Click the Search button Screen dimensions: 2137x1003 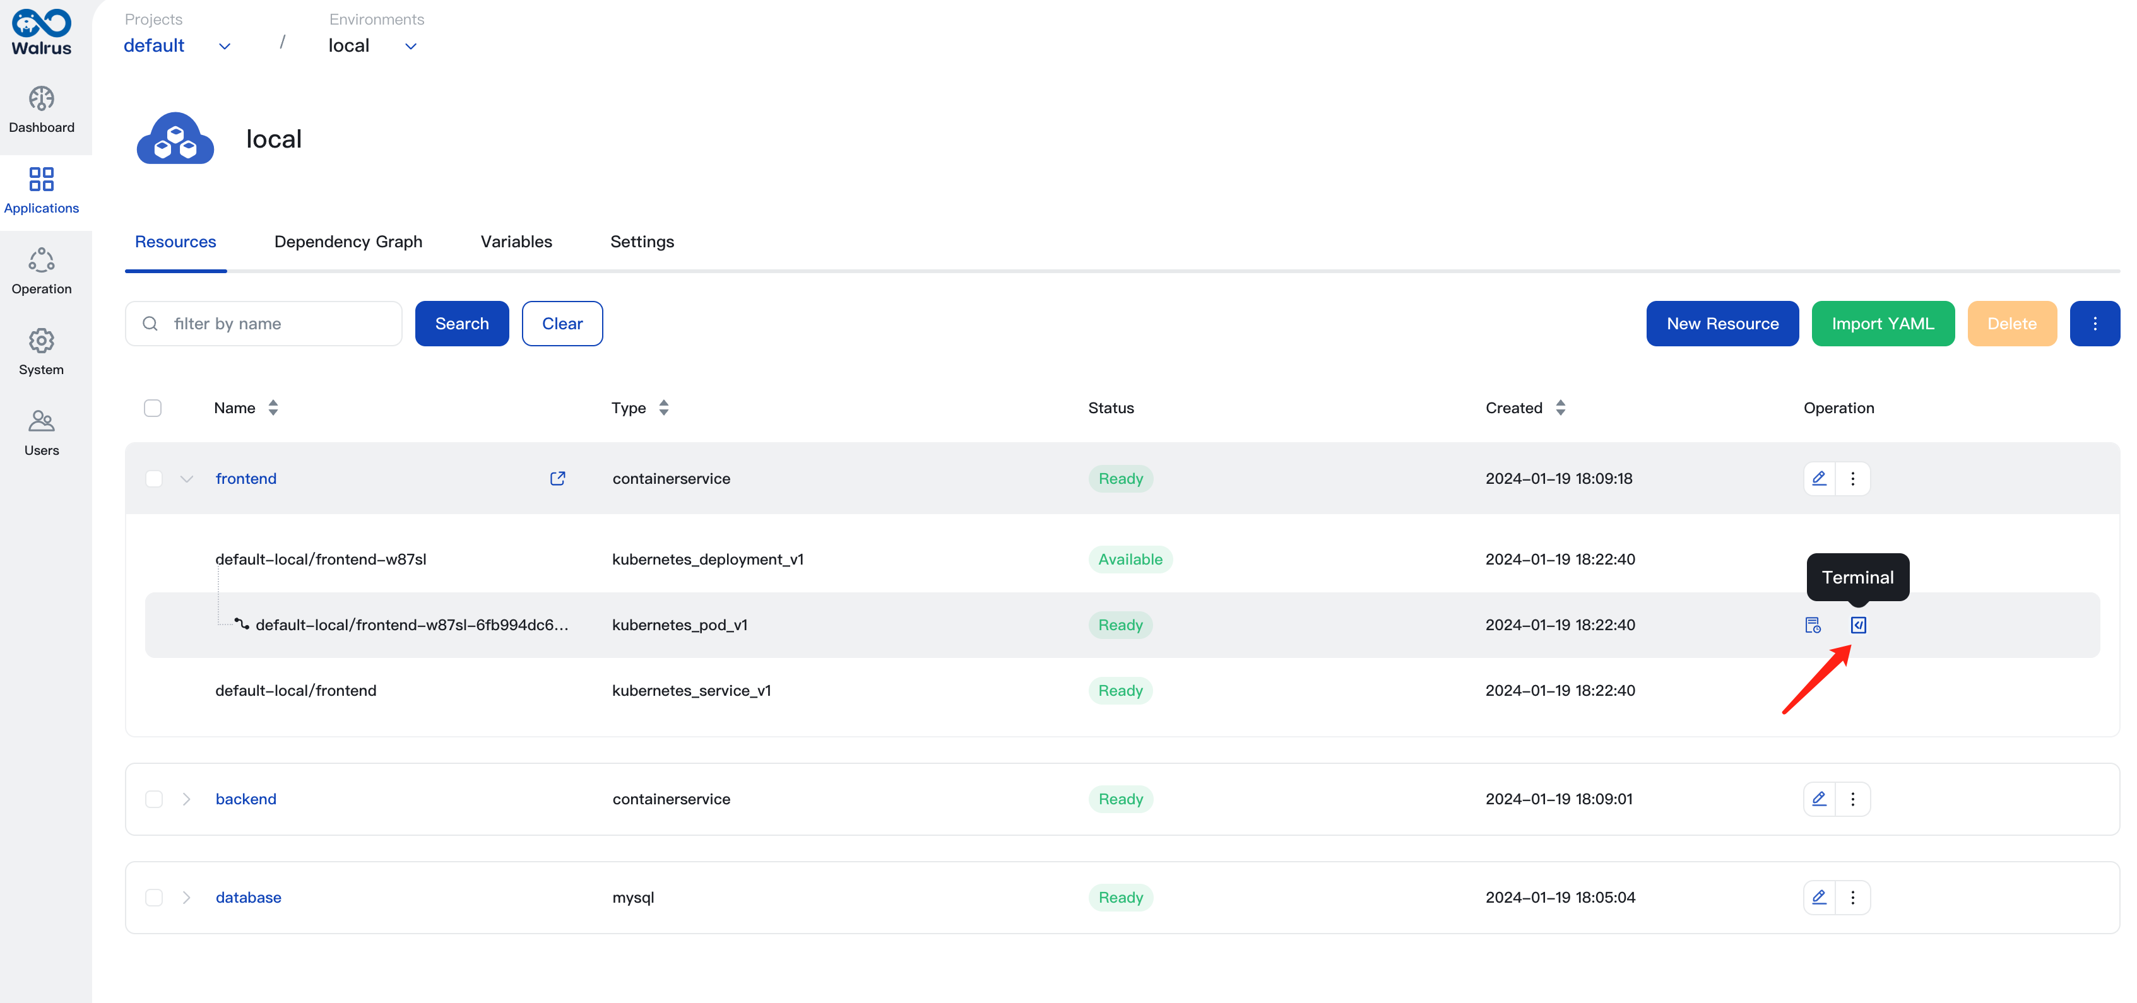pos(462,323)
